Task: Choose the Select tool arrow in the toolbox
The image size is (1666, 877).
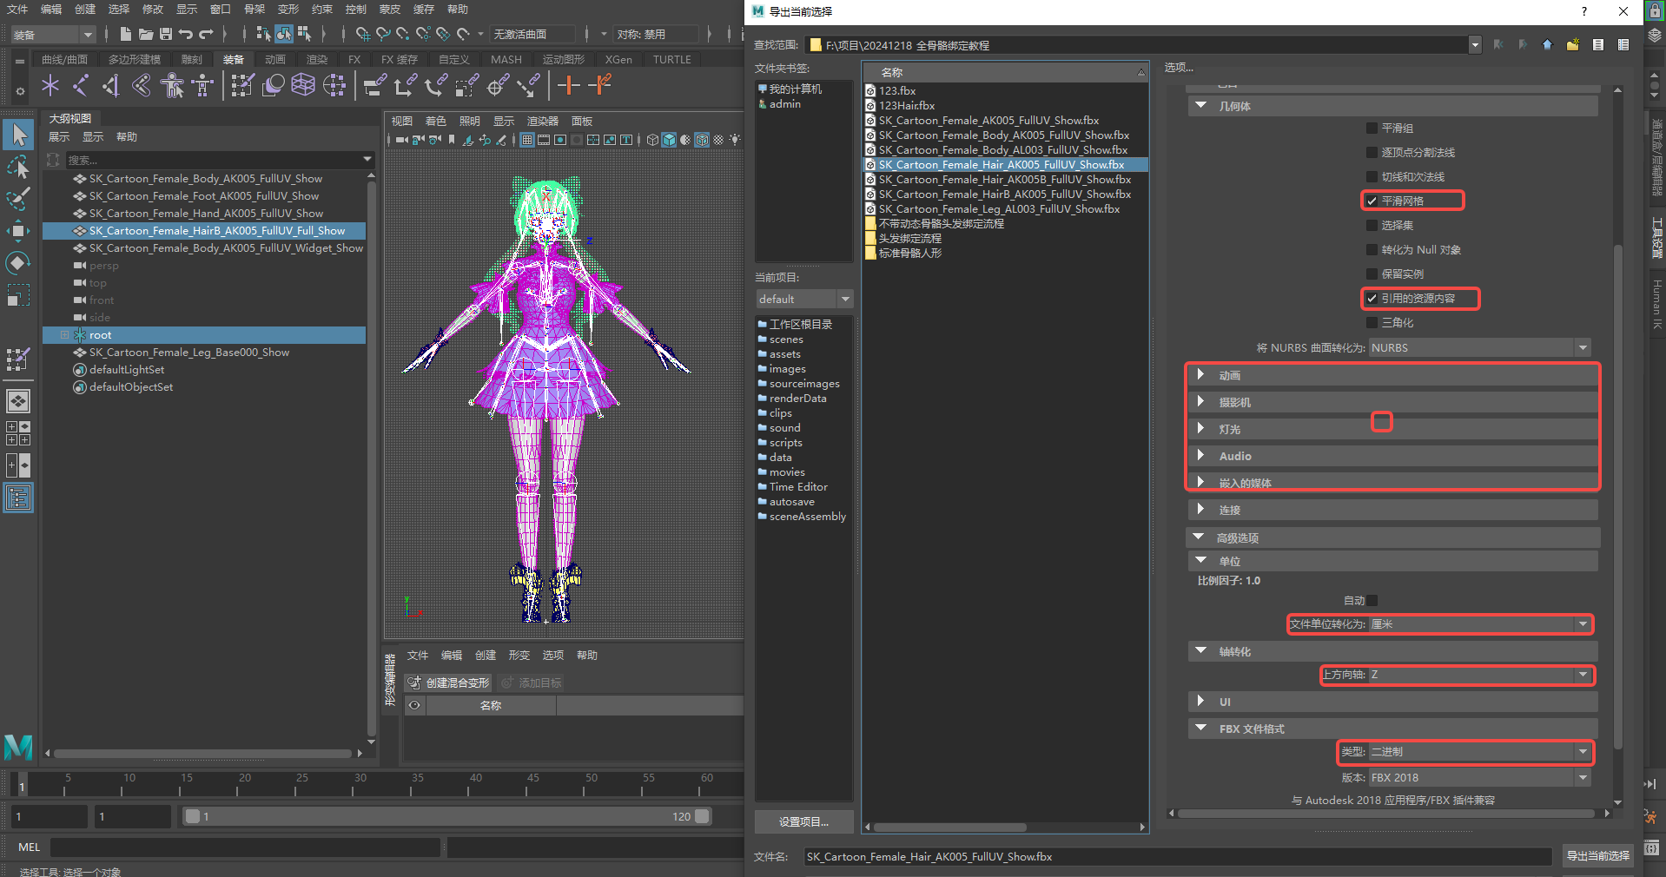Action: [x=18, y=135]
